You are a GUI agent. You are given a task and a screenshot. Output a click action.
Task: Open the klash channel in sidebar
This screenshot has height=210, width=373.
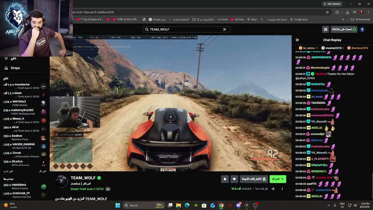tap(25, 95)
